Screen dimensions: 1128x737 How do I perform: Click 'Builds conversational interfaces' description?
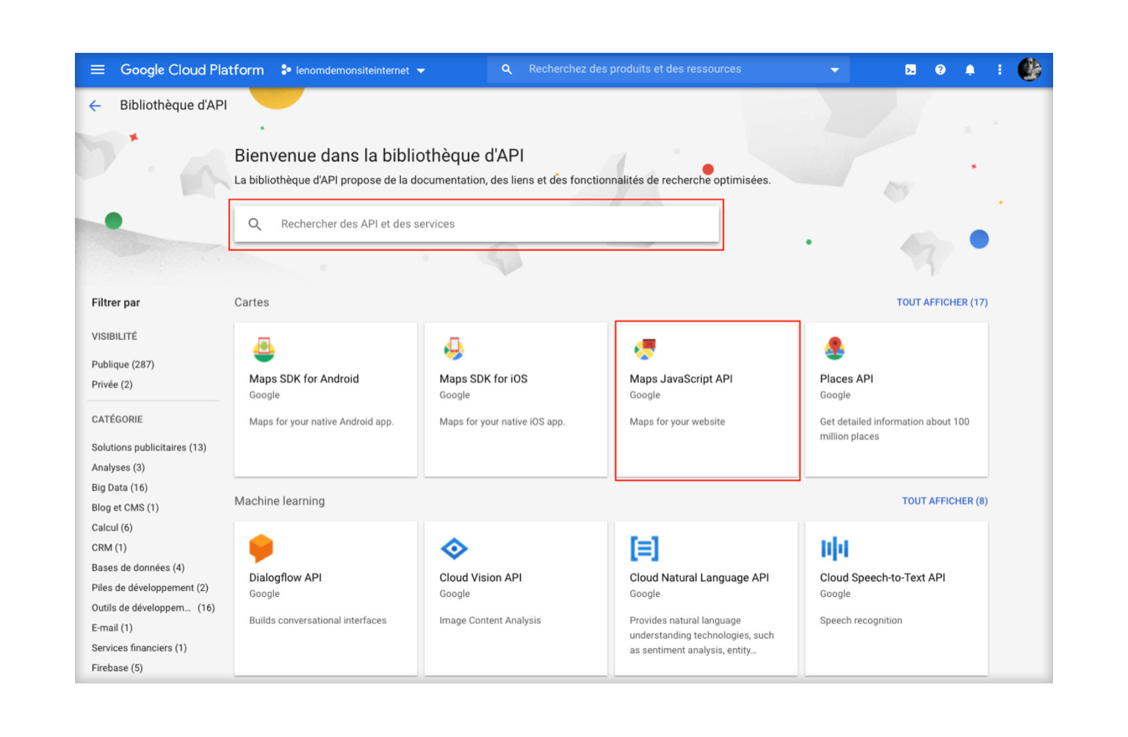(x=317, y=621)
